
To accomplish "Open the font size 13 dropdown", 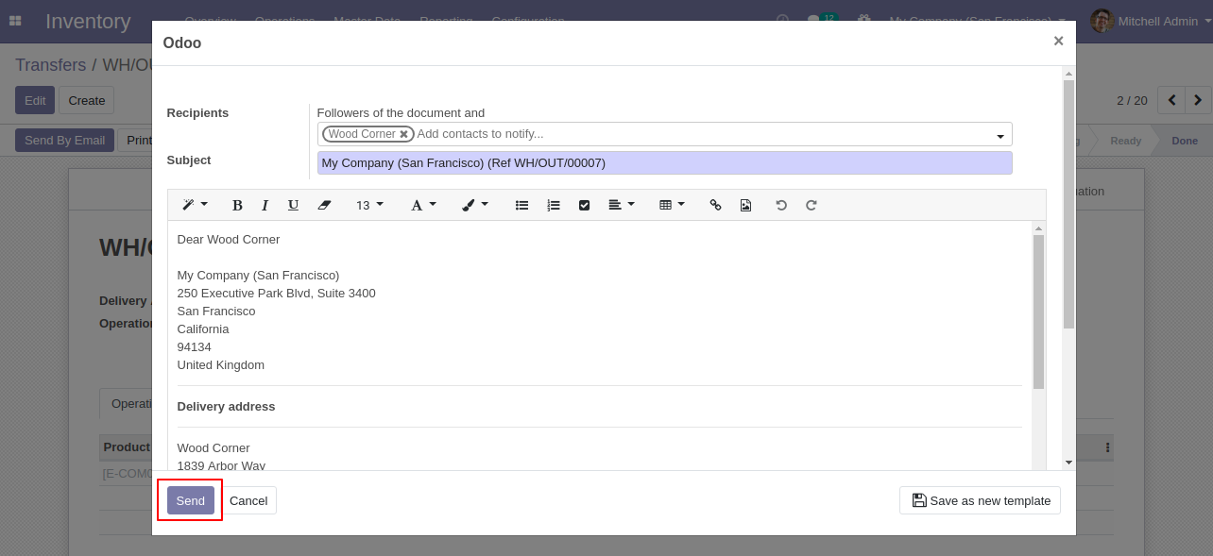I will [369, 205].
